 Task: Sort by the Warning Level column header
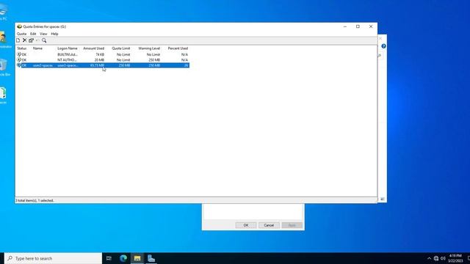click(x=149, y=48)
